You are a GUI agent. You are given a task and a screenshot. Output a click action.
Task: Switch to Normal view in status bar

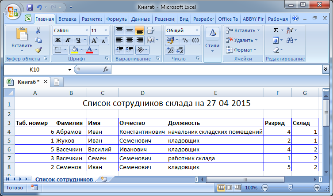pos(221,188)
